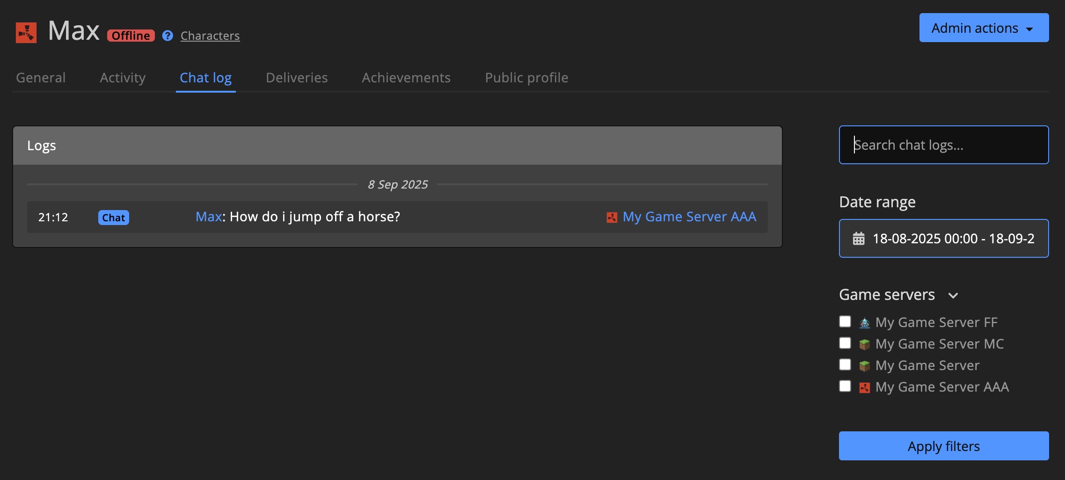1065x480 pixels.
Task: Click the Rust game icon beside Max
Action: pyautogui.click(x=26, y=33)
